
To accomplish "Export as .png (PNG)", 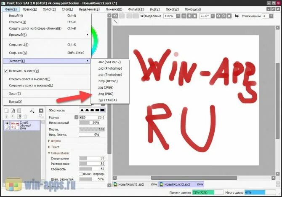I will pyautogui.click(x=110, y=94).
